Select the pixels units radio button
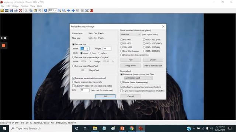The height and width of the screenshot is (132, 236). 81,53
